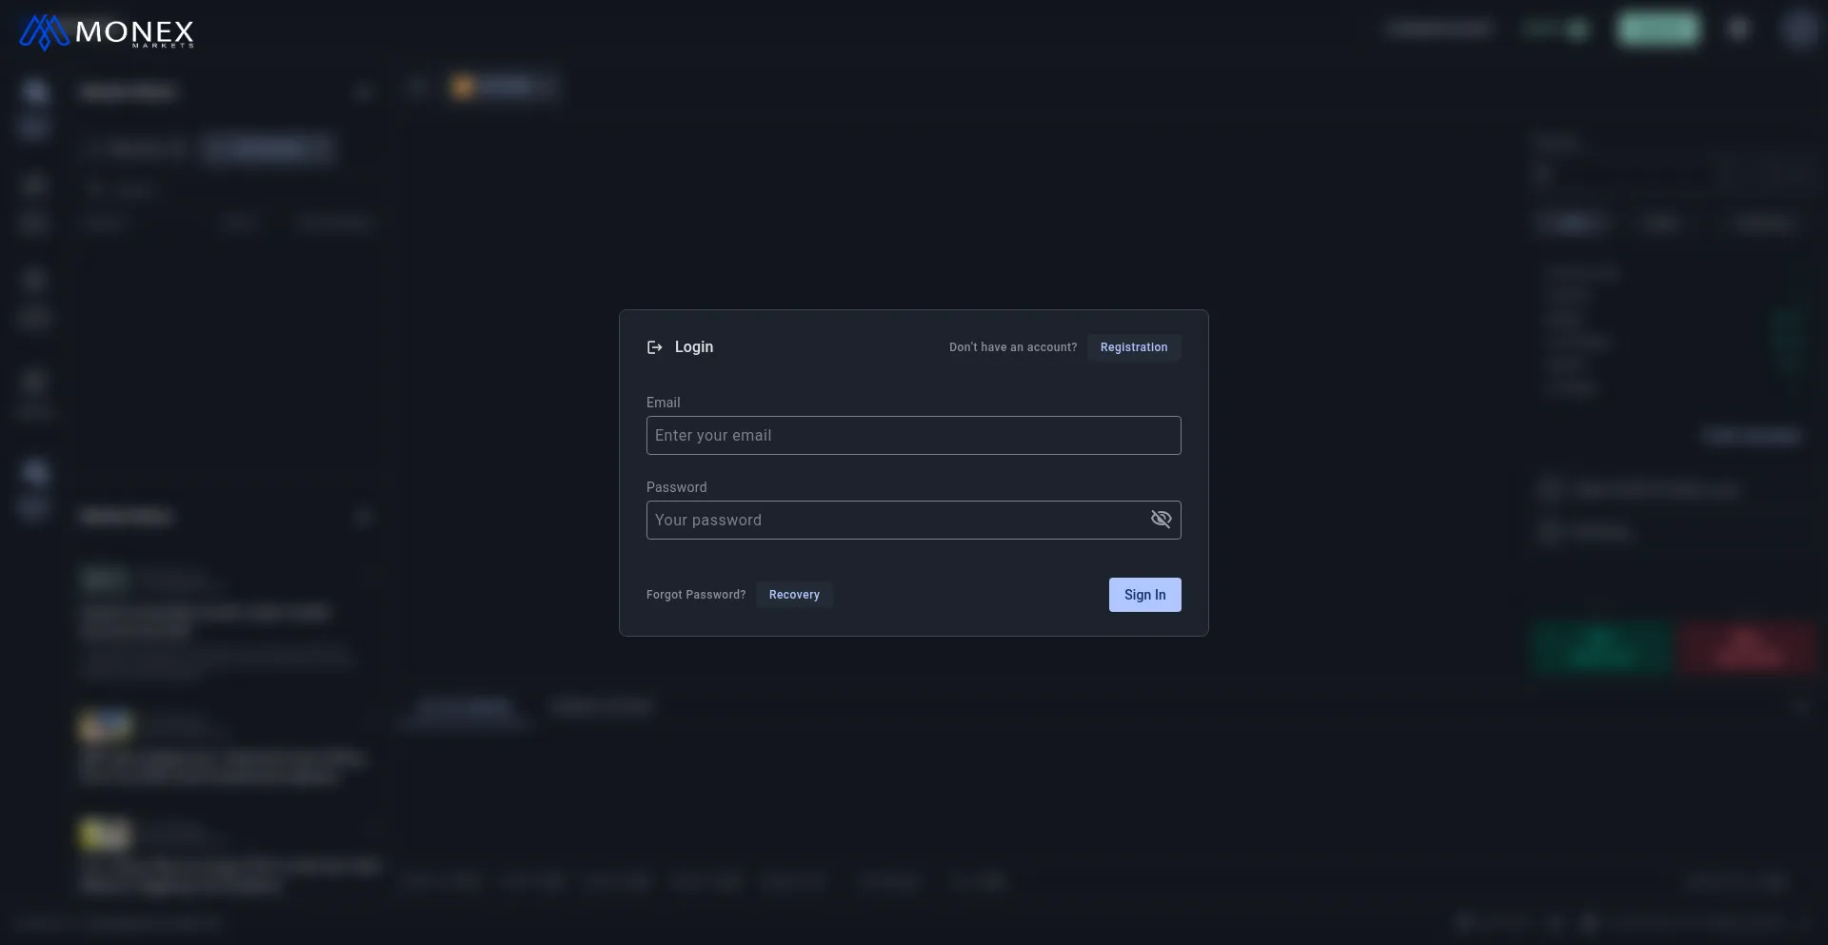This screenshot has height=945, width=1828.
Task: Click the blurred gear icon beside the avatar
Action: coord(1739,30)
